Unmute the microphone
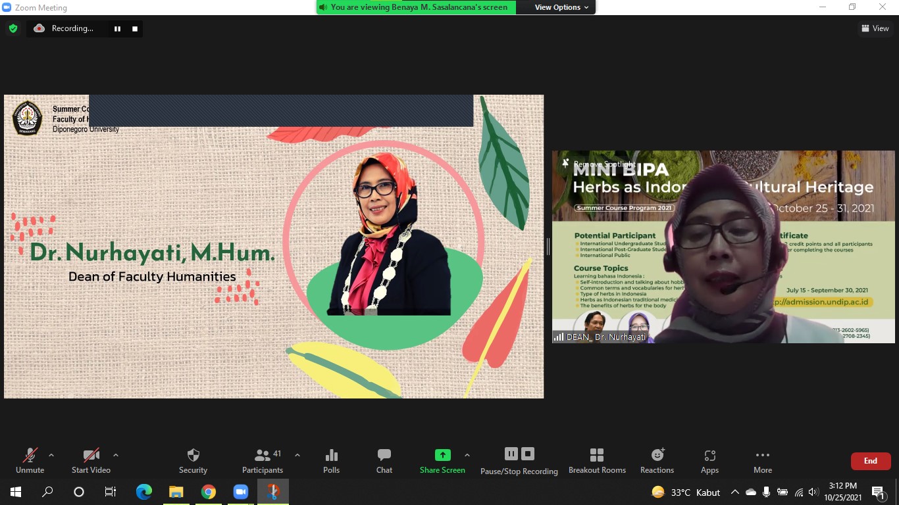The image size is (899, 505). pos(30,460)
